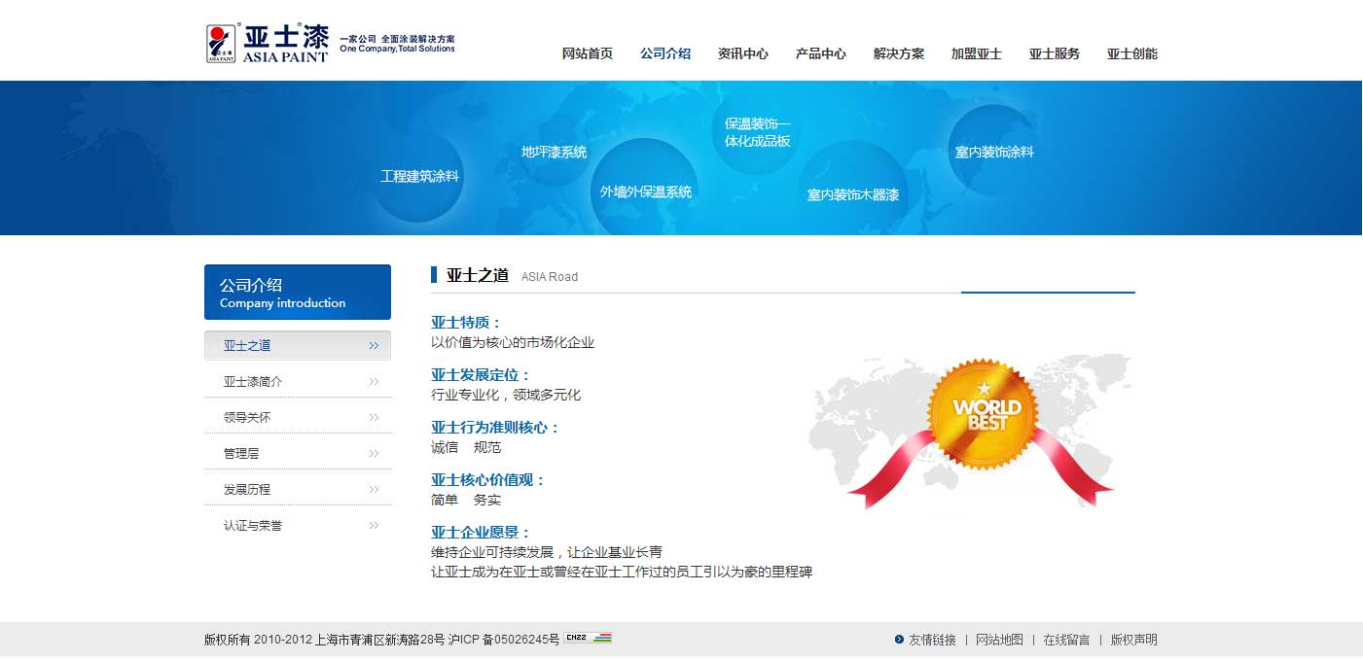Image resolution: width=1363 pixels, height=661 pixels.
Task: Open the 网站首页 menu item
Action: 588,53
